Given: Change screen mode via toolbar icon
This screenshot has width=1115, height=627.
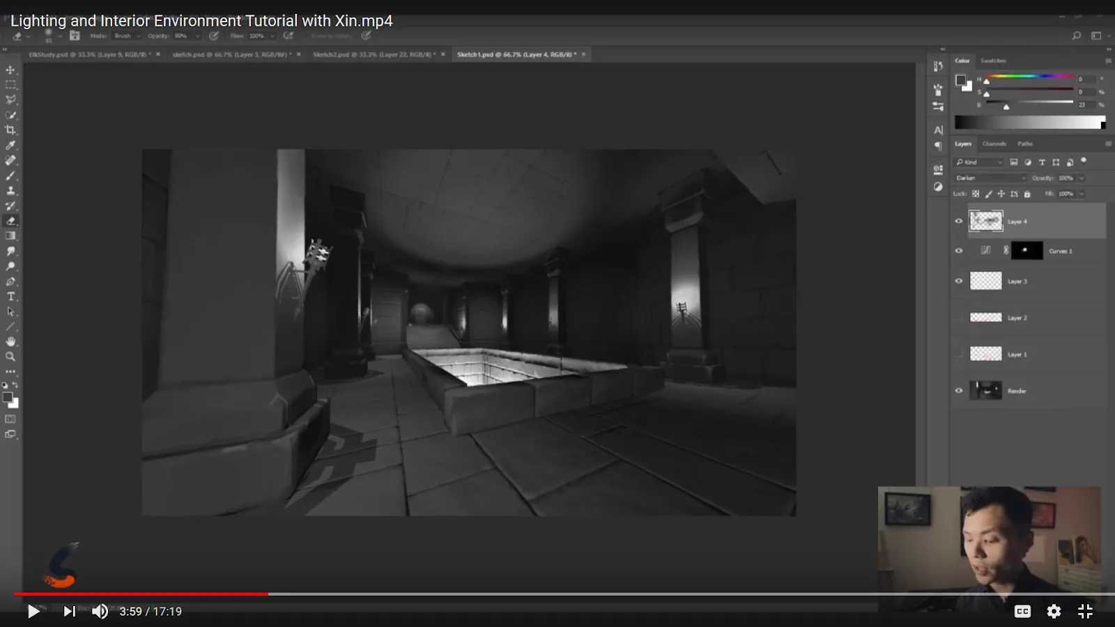Looking at the screenshot, I should click(10, 435).
